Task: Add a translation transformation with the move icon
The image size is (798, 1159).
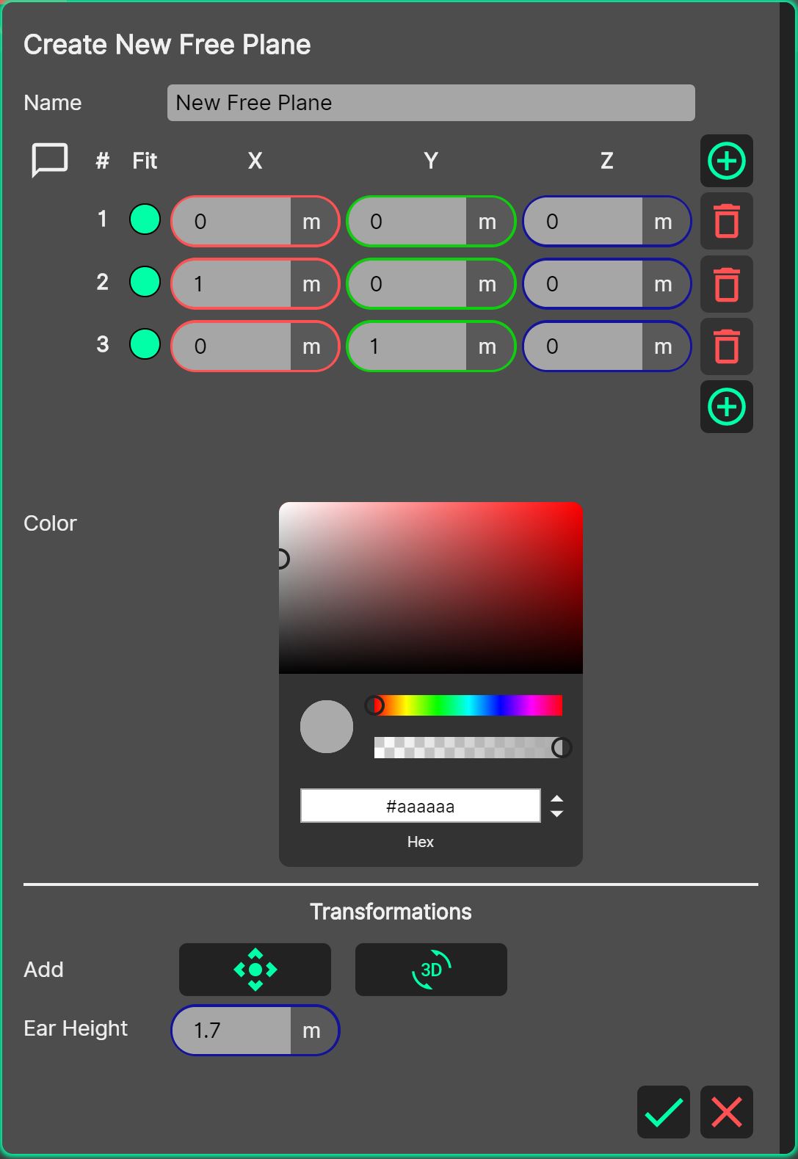Action: tap(255, 970)
